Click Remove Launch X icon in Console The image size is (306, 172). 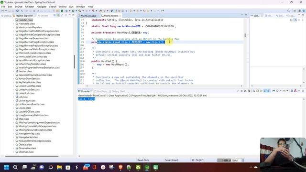245,91
